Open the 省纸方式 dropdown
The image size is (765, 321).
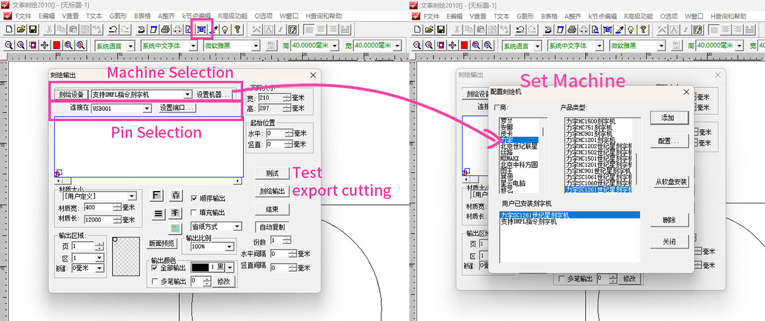click(237, 227)
